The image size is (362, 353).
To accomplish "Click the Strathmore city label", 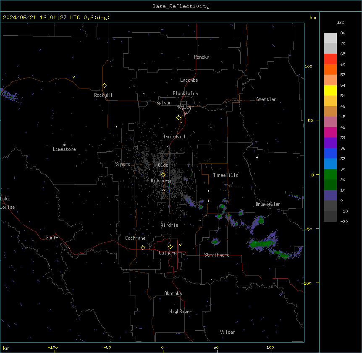I will (x=217, y=255).
